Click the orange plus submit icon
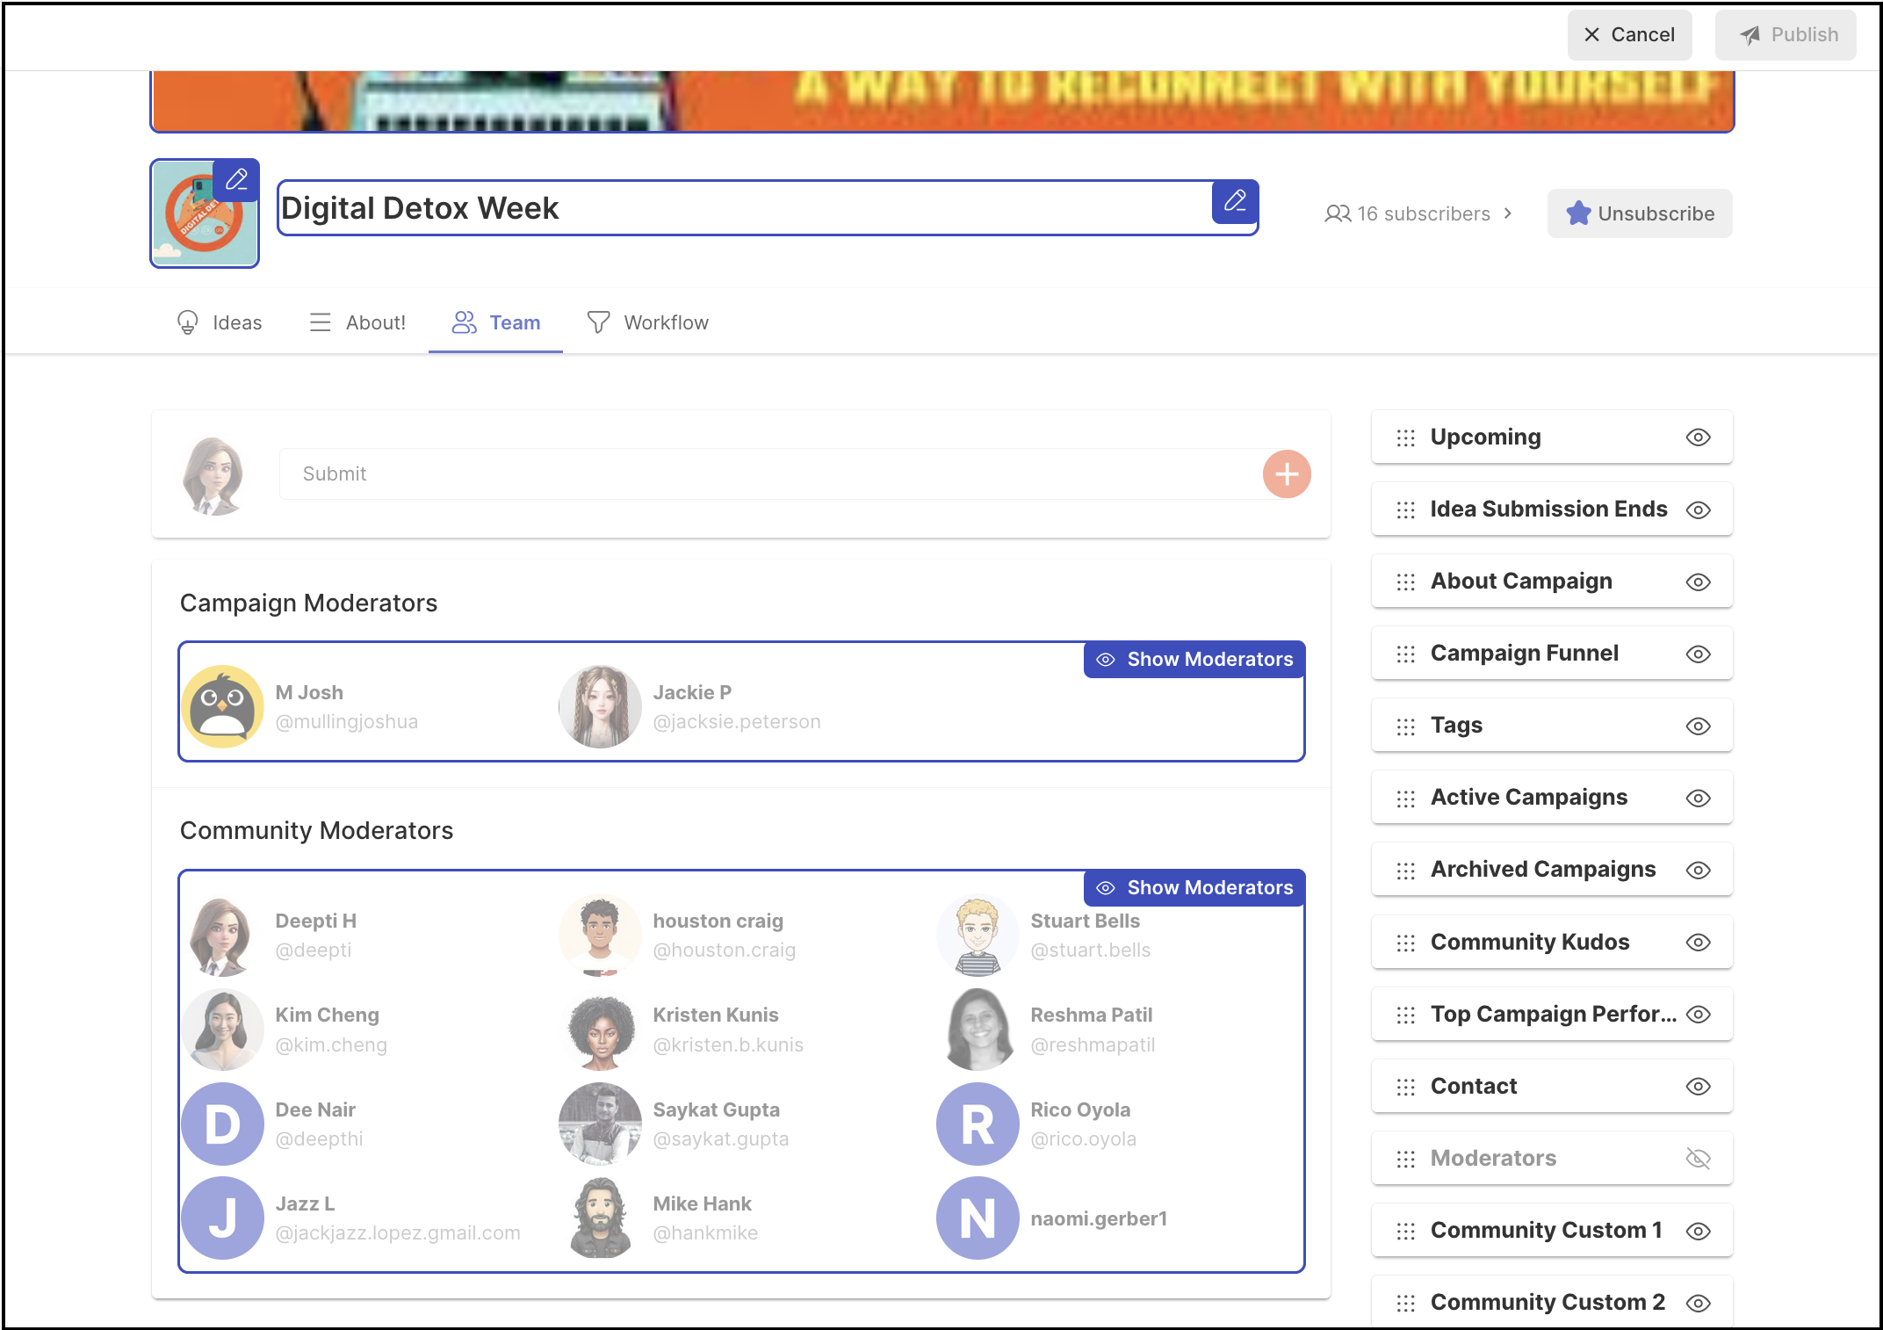The image size is (1883, 1330). [x=1287, y=474]
